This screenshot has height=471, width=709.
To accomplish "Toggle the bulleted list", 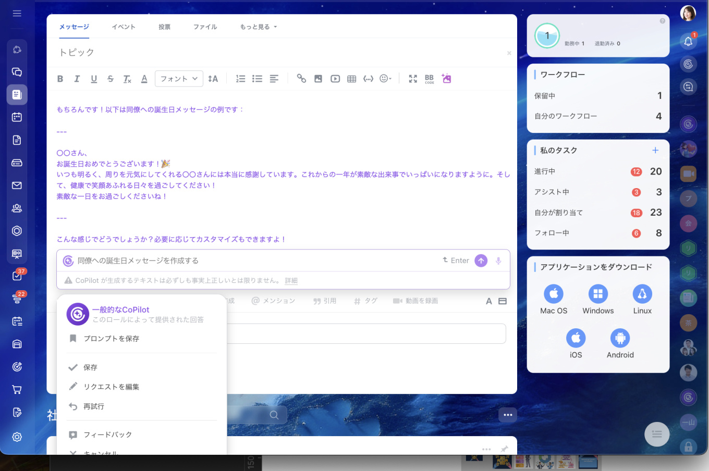I will pyautogui.click(x=257, y=79).
